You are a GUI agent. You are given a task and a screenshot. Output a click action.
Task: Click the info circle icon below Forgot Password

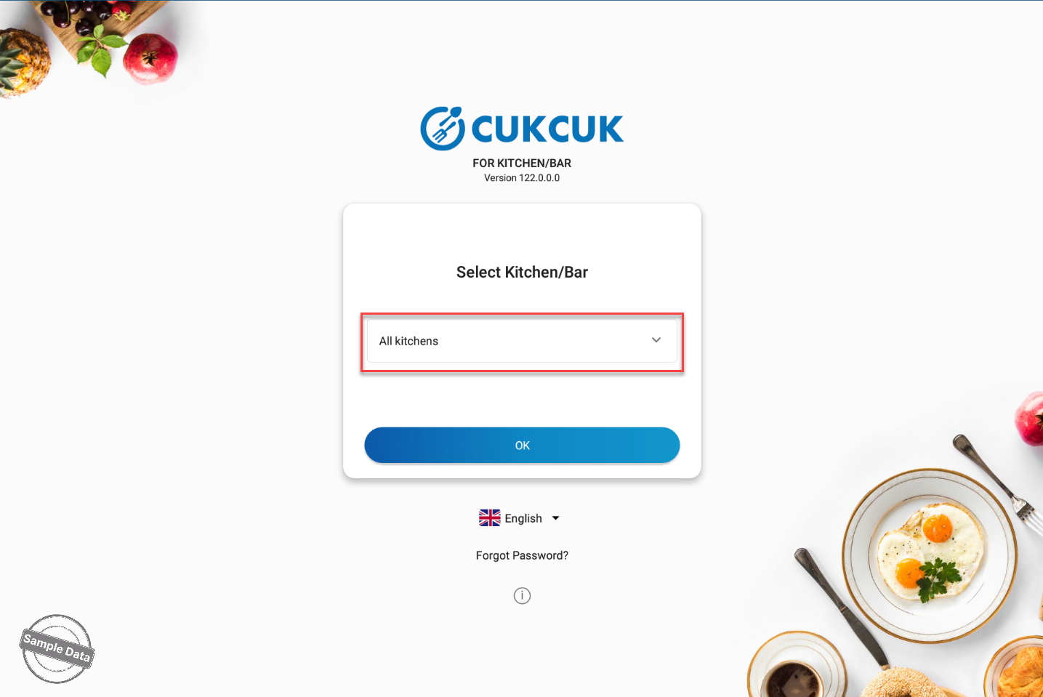pos(522,596)
